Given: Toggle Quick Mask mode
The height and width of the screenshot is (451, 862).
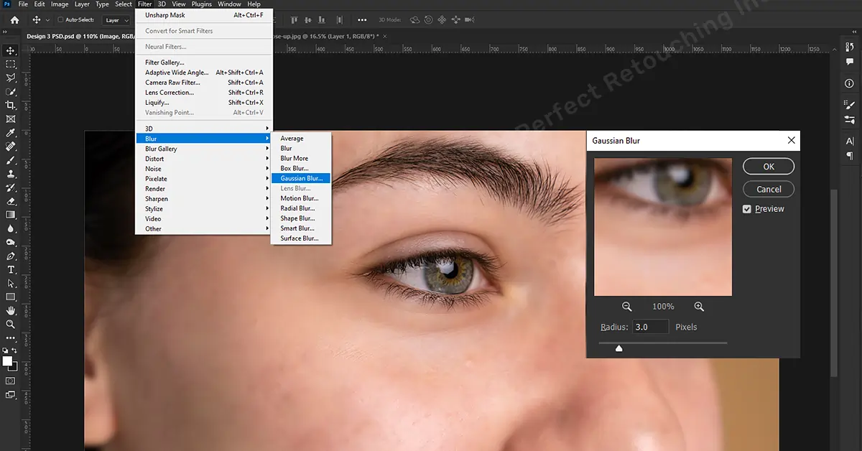Looking at the screenshot, I should click(11, 381).
